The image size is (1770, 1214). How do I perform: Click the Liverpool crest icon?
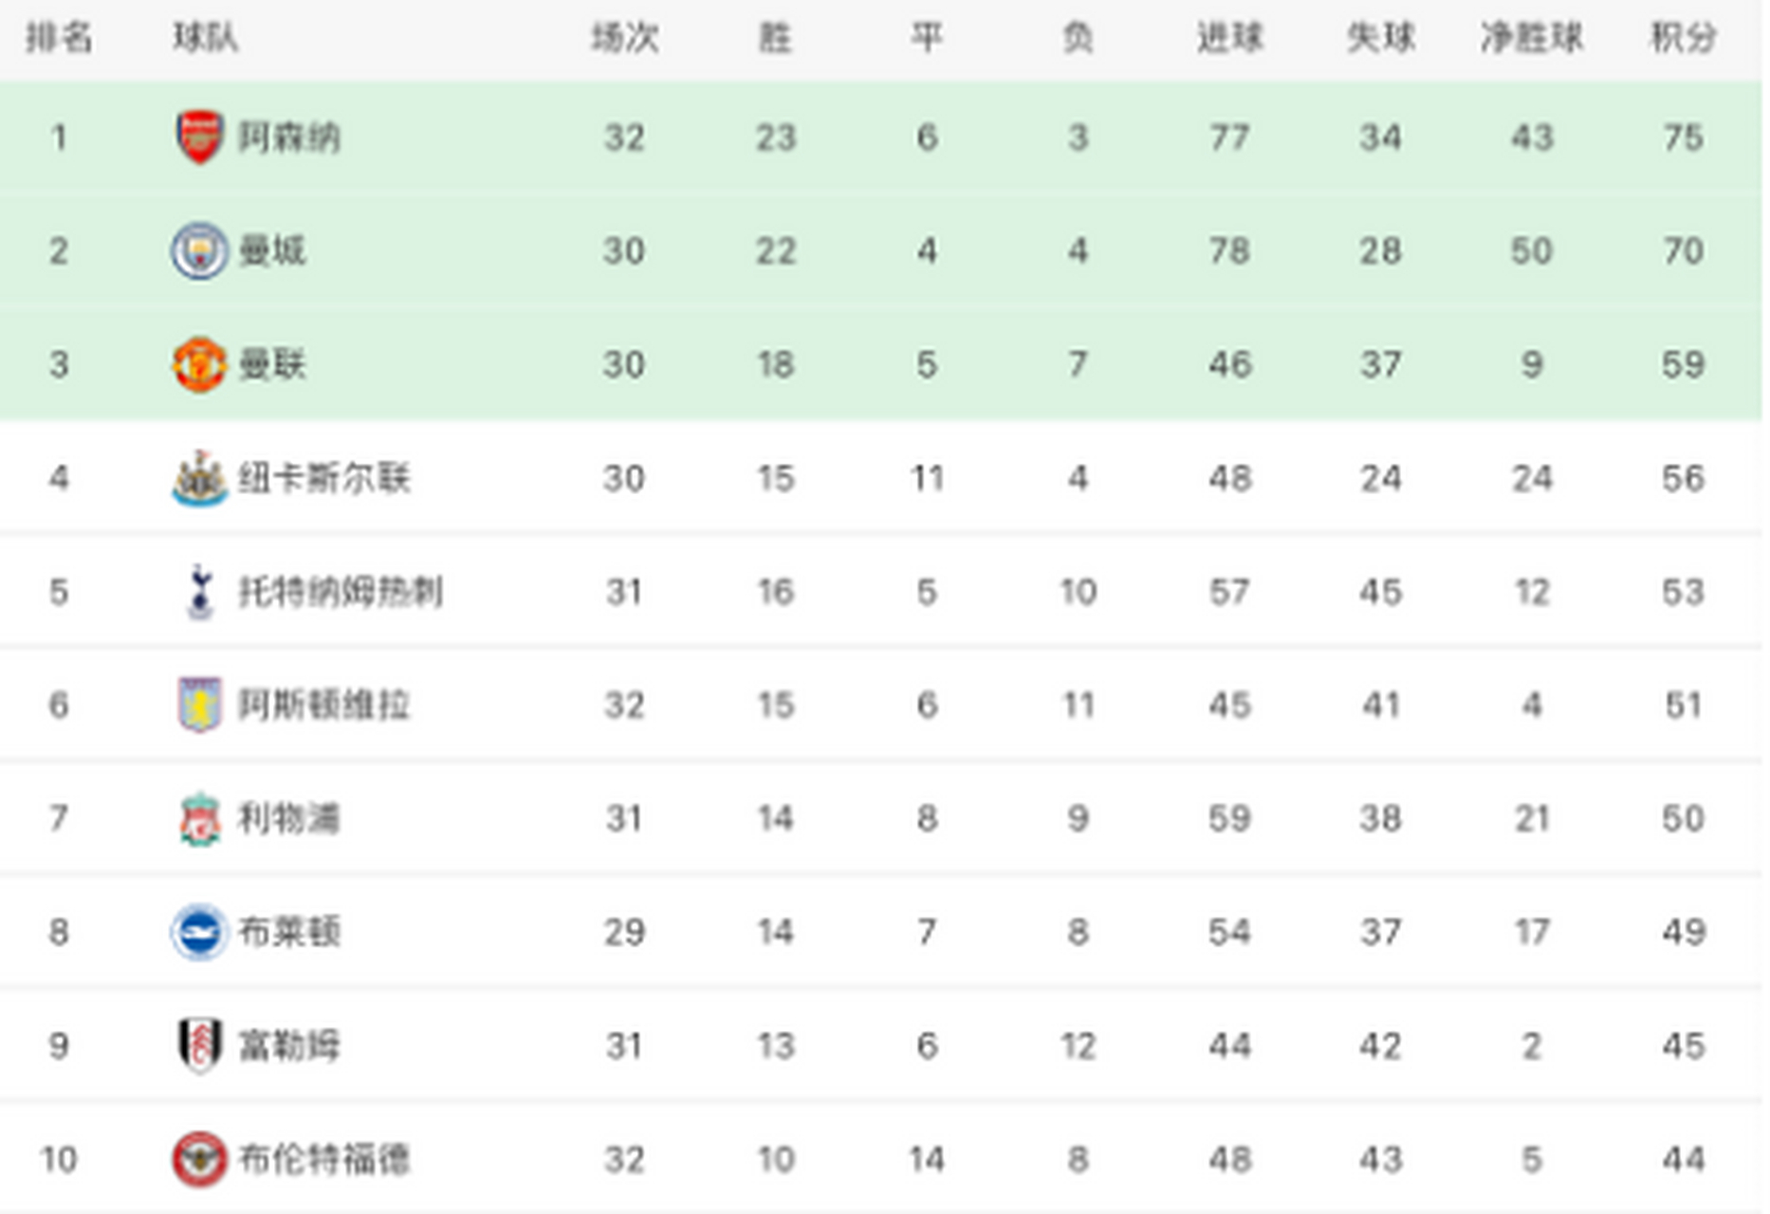[199, 819]
